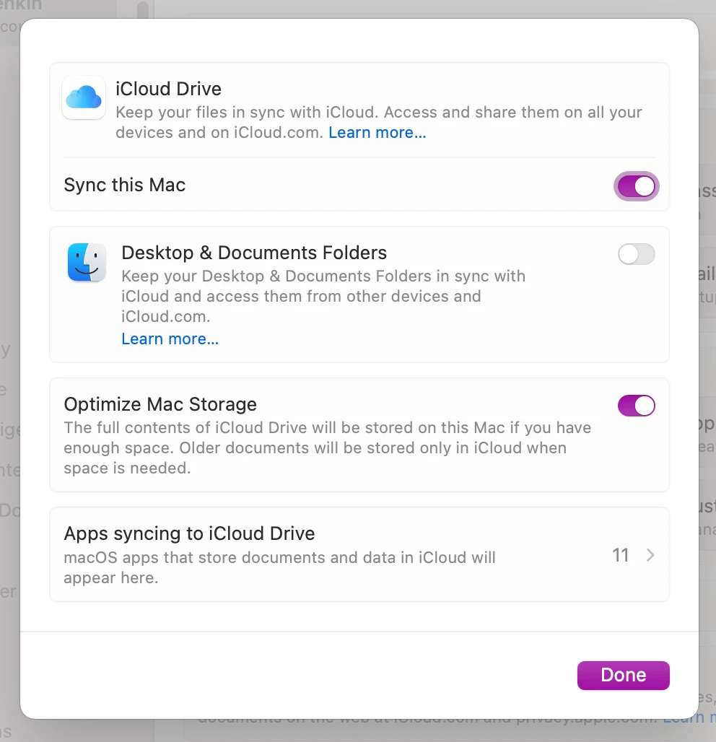Disable the Optimize Mac Storage switch
The height and width of the screenshot is (742, 716).
[636, 406]
